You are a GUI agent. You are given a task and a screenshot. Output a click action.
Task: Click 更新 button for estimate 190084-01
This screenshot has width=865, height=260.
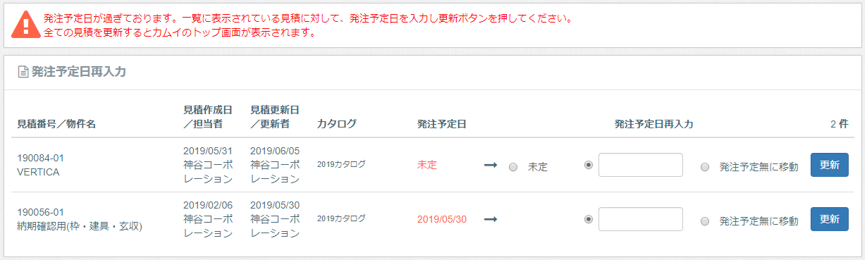pyautogui.click(x=829, y=165)
